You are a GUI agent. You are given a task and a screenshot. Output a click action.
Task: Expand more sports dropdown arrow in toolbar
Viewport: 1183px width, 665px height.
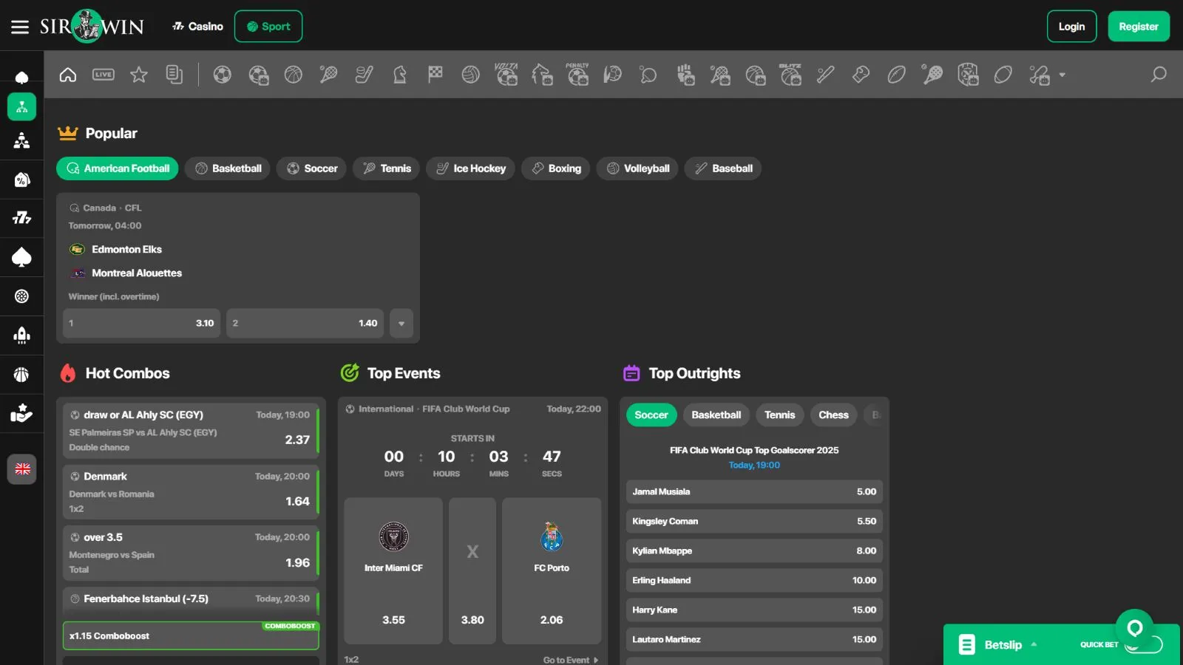[x=1062, y=75]
